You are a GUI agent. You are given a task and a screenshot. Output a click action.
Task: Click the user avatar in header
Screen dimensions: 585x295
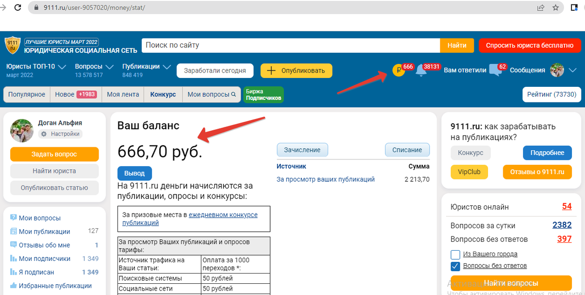[557, 70]
